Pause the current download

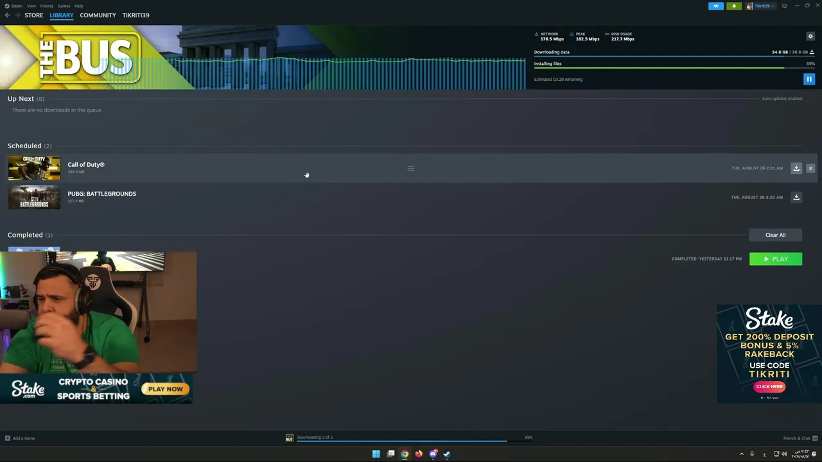(x=809, y=79)
